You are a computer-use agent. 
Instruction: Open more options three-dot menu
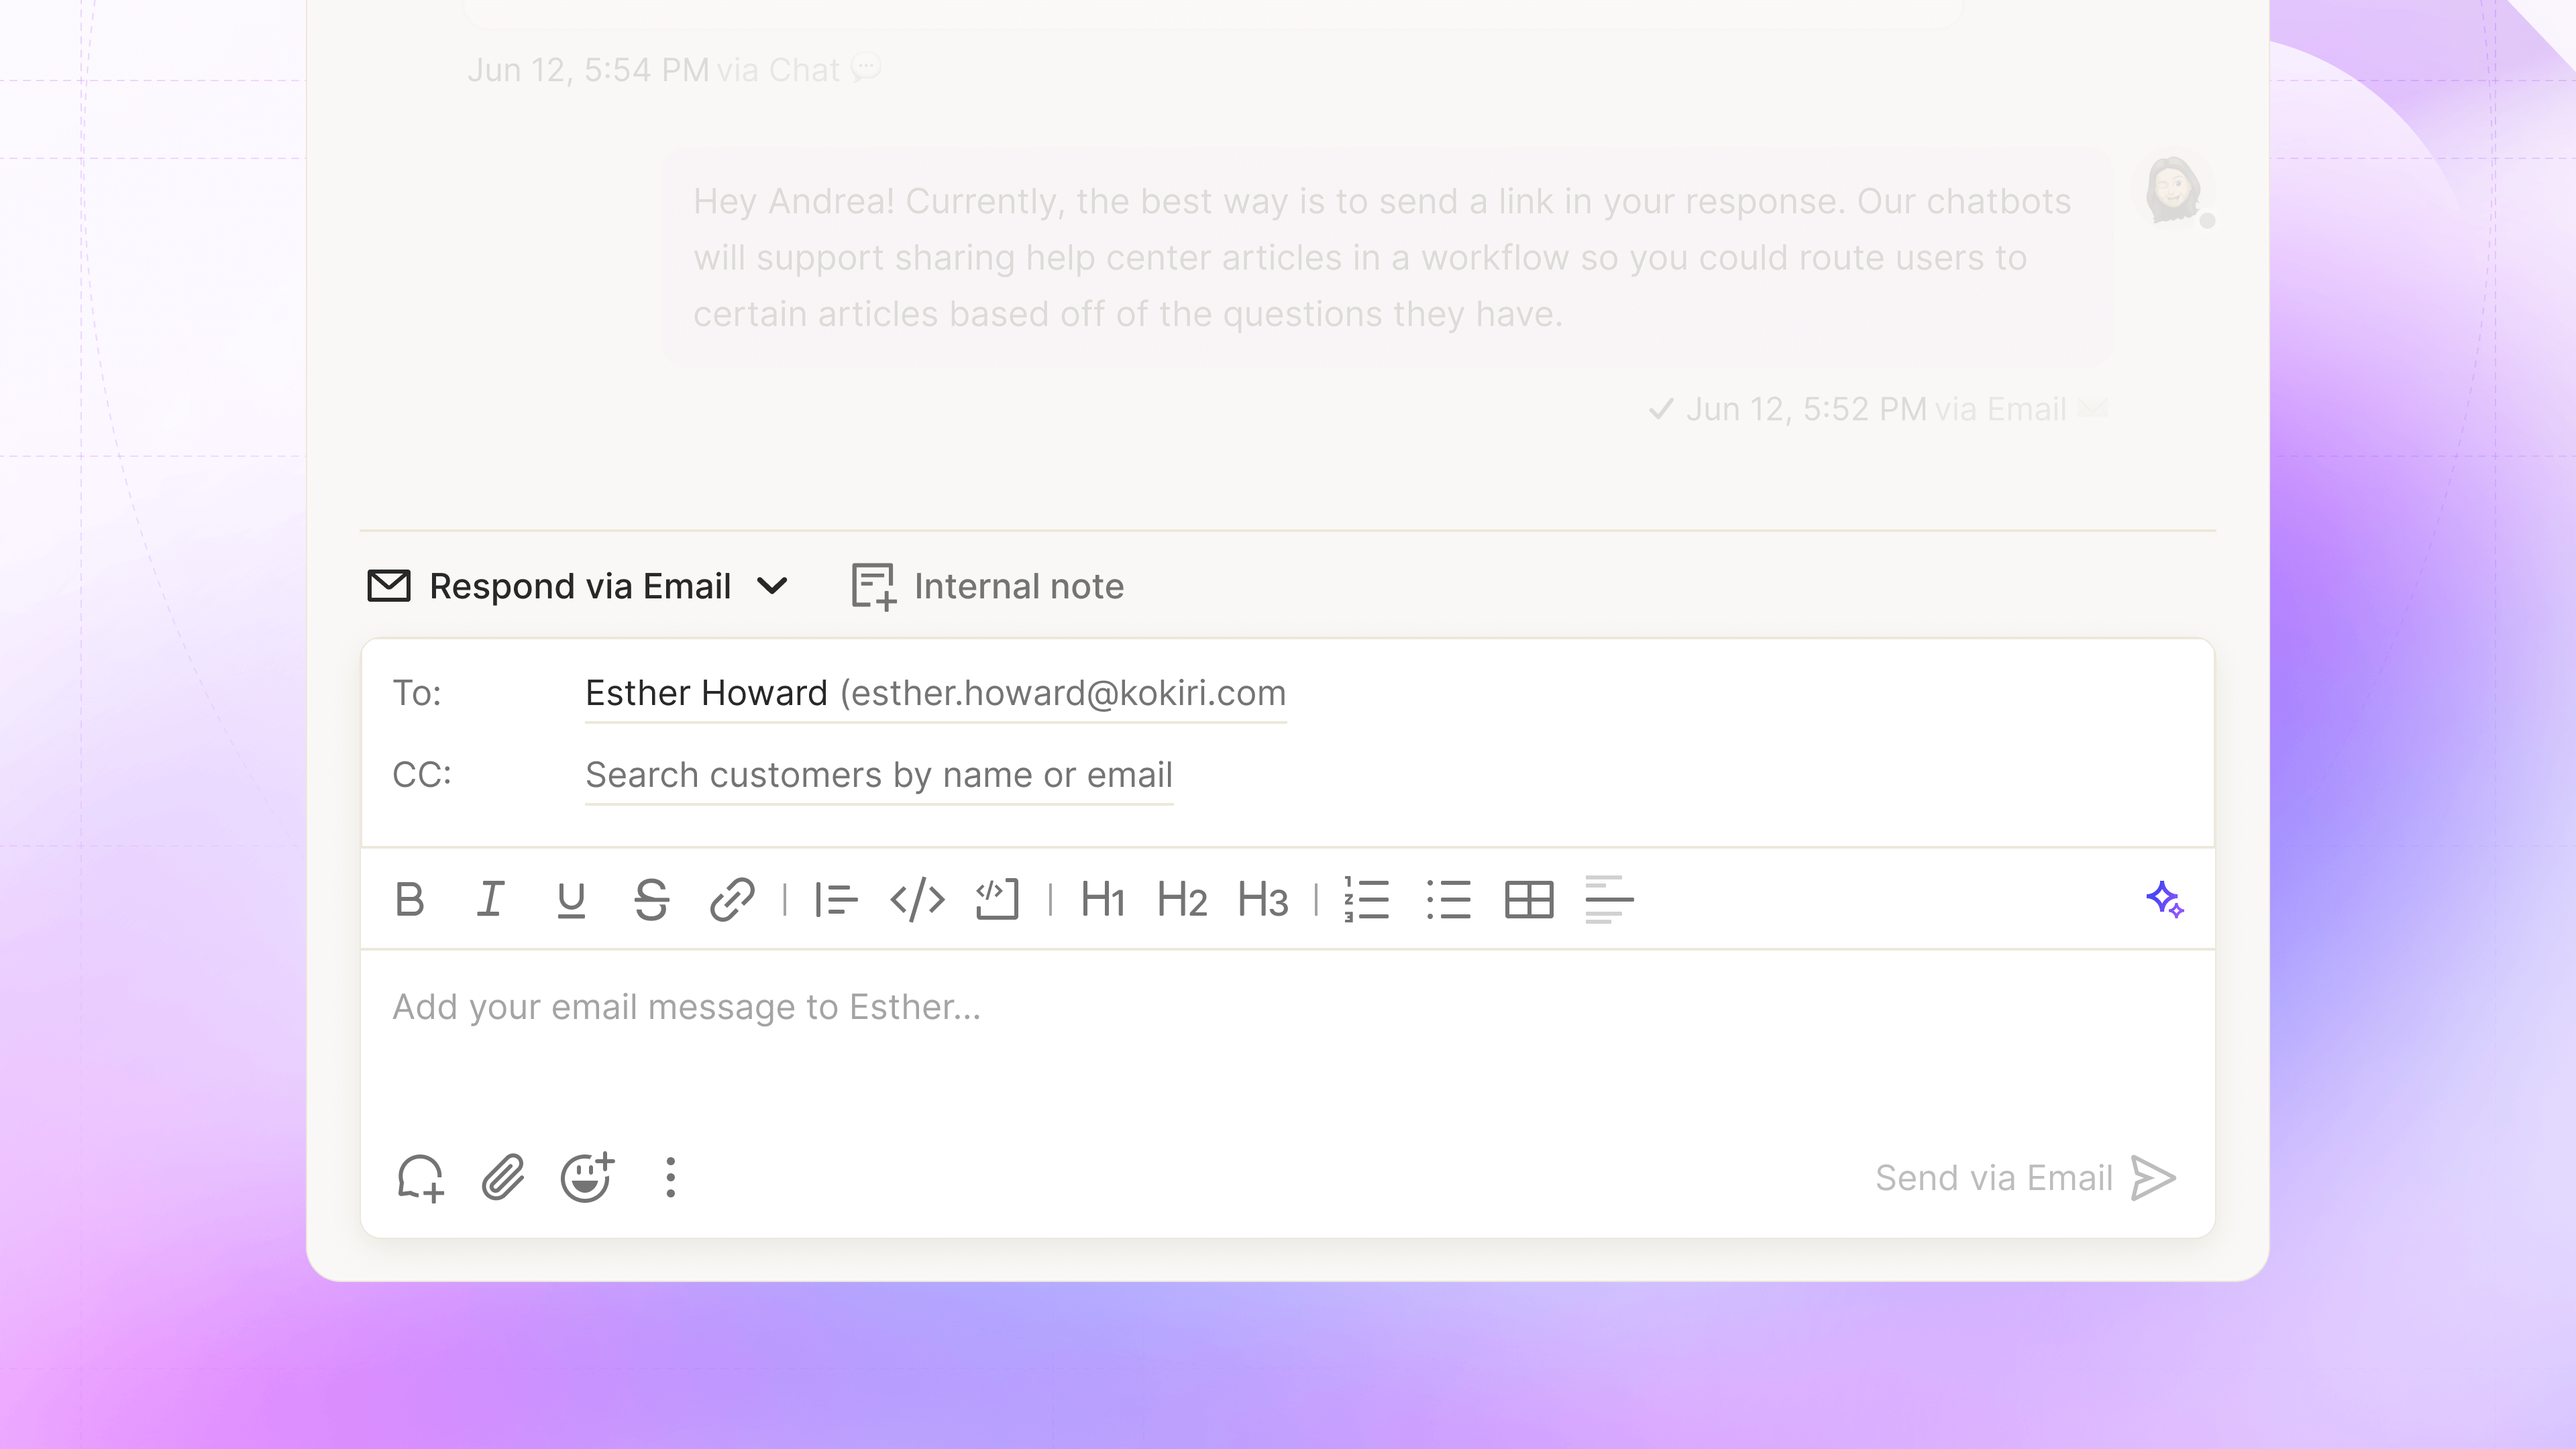[671, 1178]
